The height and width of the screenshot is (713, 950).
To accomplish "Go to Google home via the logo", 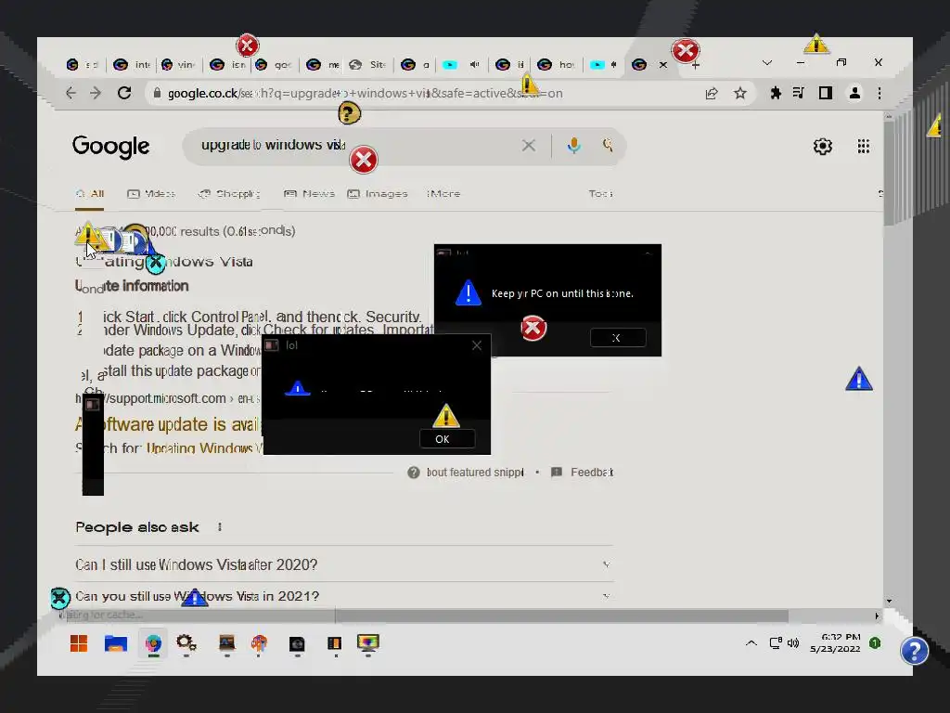I will coord(111,147).
